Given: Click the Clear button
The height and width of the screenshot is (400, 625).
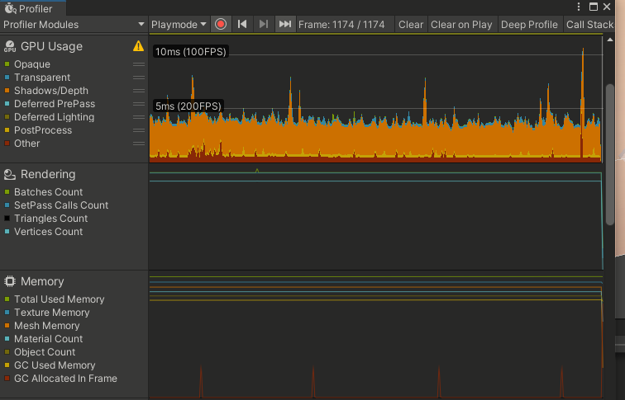Looking at the screenshot, I should pos(411,24).
